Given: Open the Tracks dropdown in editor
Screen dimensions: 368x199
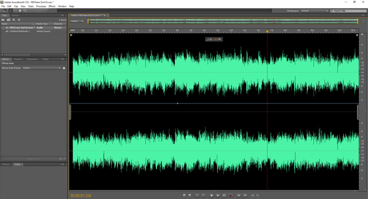Looking at the screenshot, I should pyautogui.click(x=77, y=21).
